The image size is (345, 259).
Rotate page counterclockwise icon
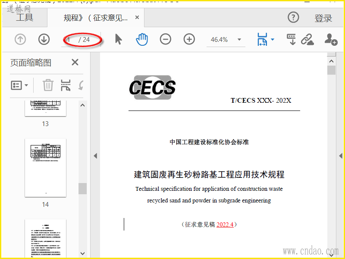click(81, 85)
